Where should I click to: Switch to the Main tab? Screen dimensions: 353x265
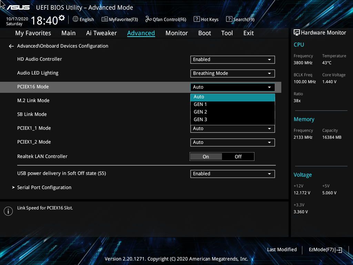[69, 33]
